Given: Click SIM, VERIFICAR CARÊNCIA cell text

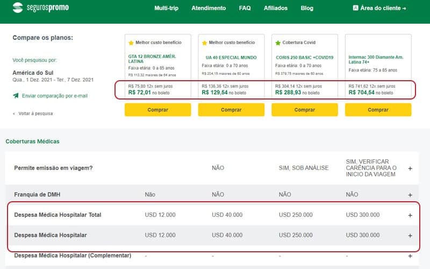Looking at the screenshot, I should 371,168.
